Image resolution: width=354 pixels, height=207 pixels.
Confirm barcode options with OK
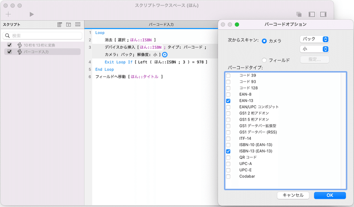click(x=330, y=195)
